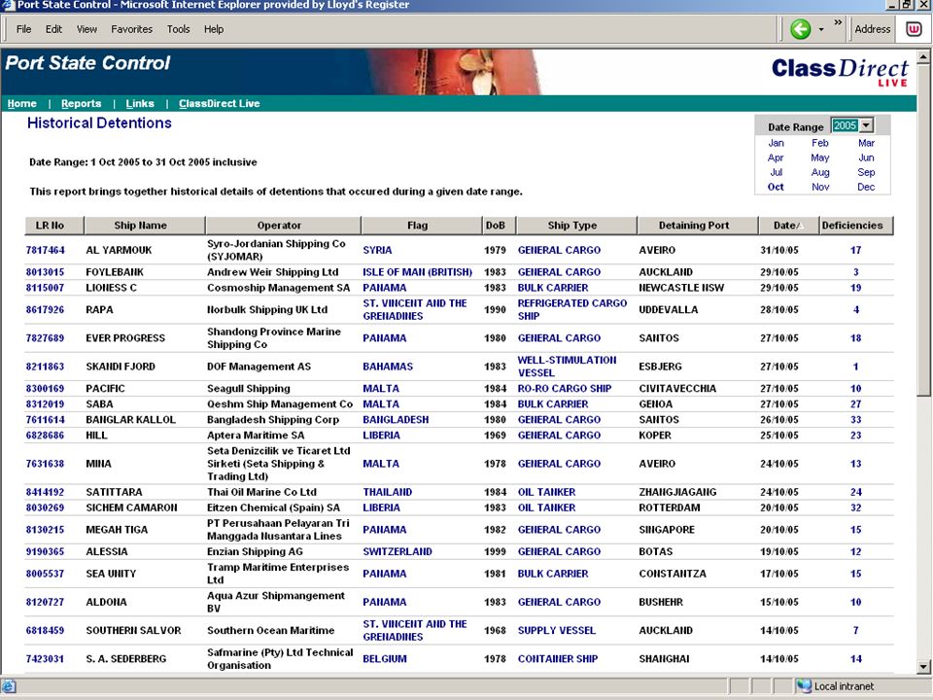
Task: Click the scrollbar up arrow
Action: tap(923, 57)
